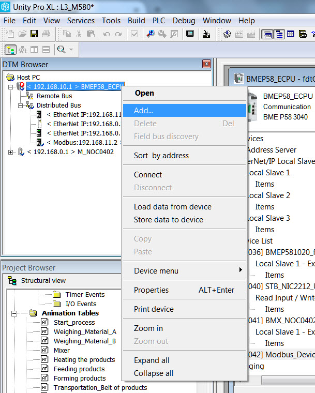Collapse the Animation Tables folder
This screenshot has height=393, width=315.
[14, 313]
